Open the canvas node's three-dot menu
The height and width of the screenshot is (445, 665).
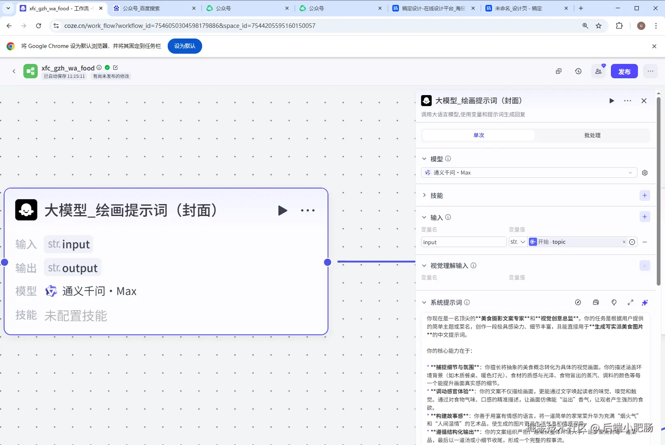pos(307,210)
